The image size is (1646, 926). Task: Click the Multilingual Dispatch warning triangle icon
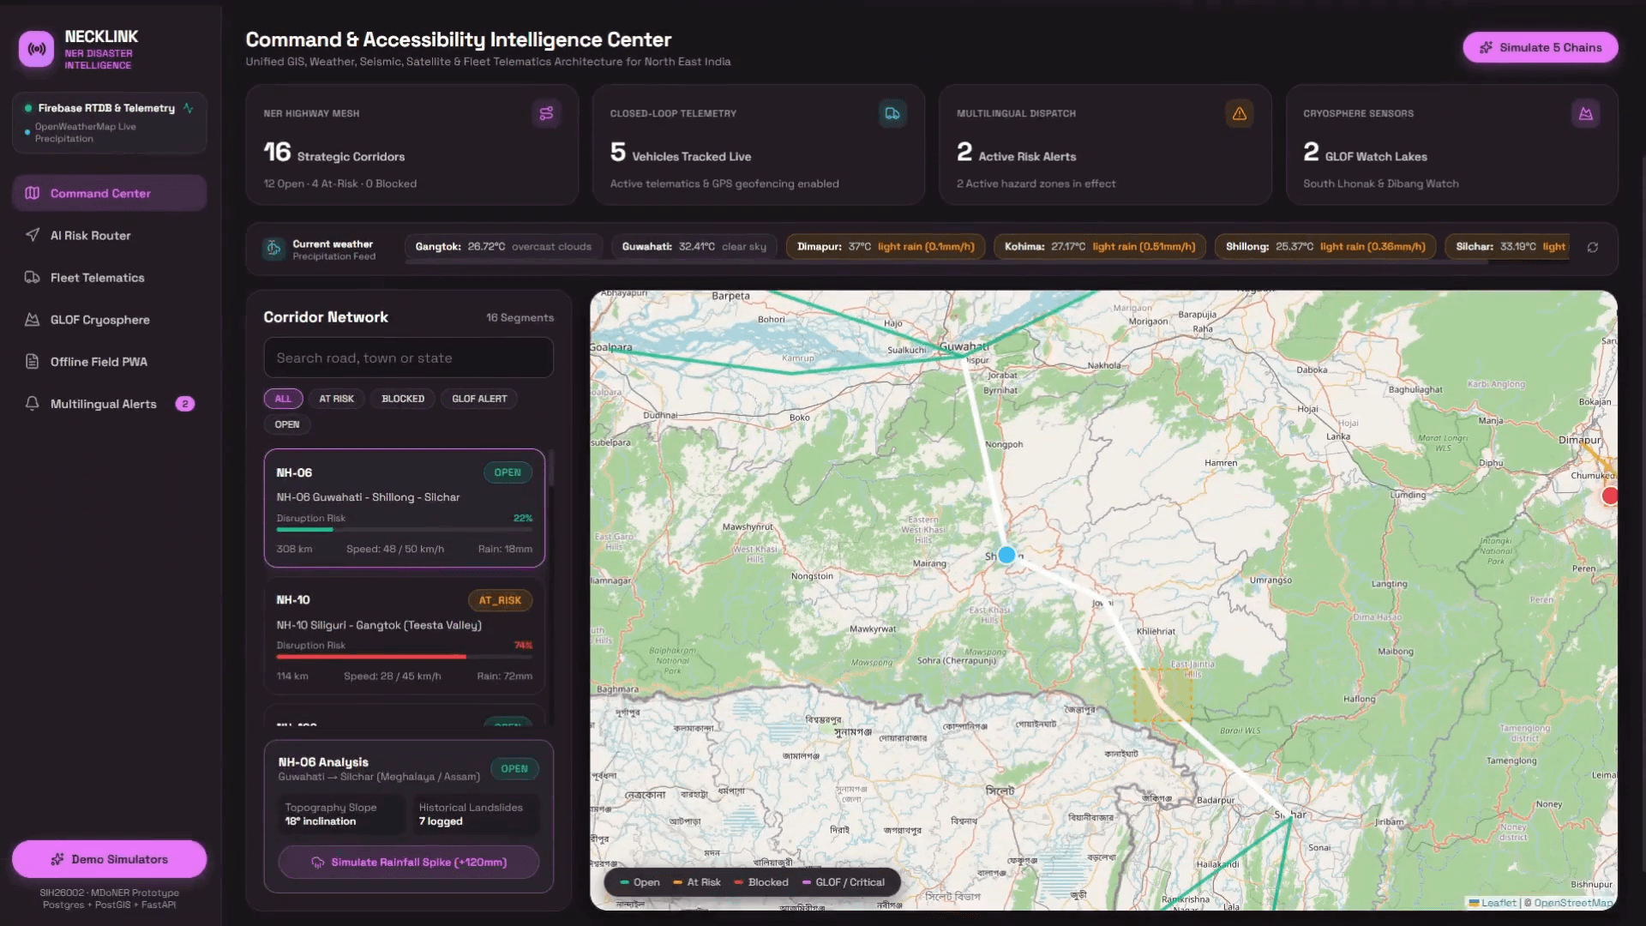1240,113
